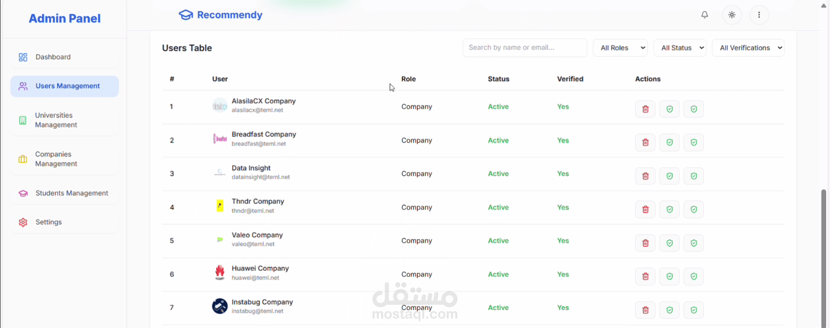The width and height of the screenshot is (830, 328).
Task: Click email alasilacx@teml.net
Action: 257,110
